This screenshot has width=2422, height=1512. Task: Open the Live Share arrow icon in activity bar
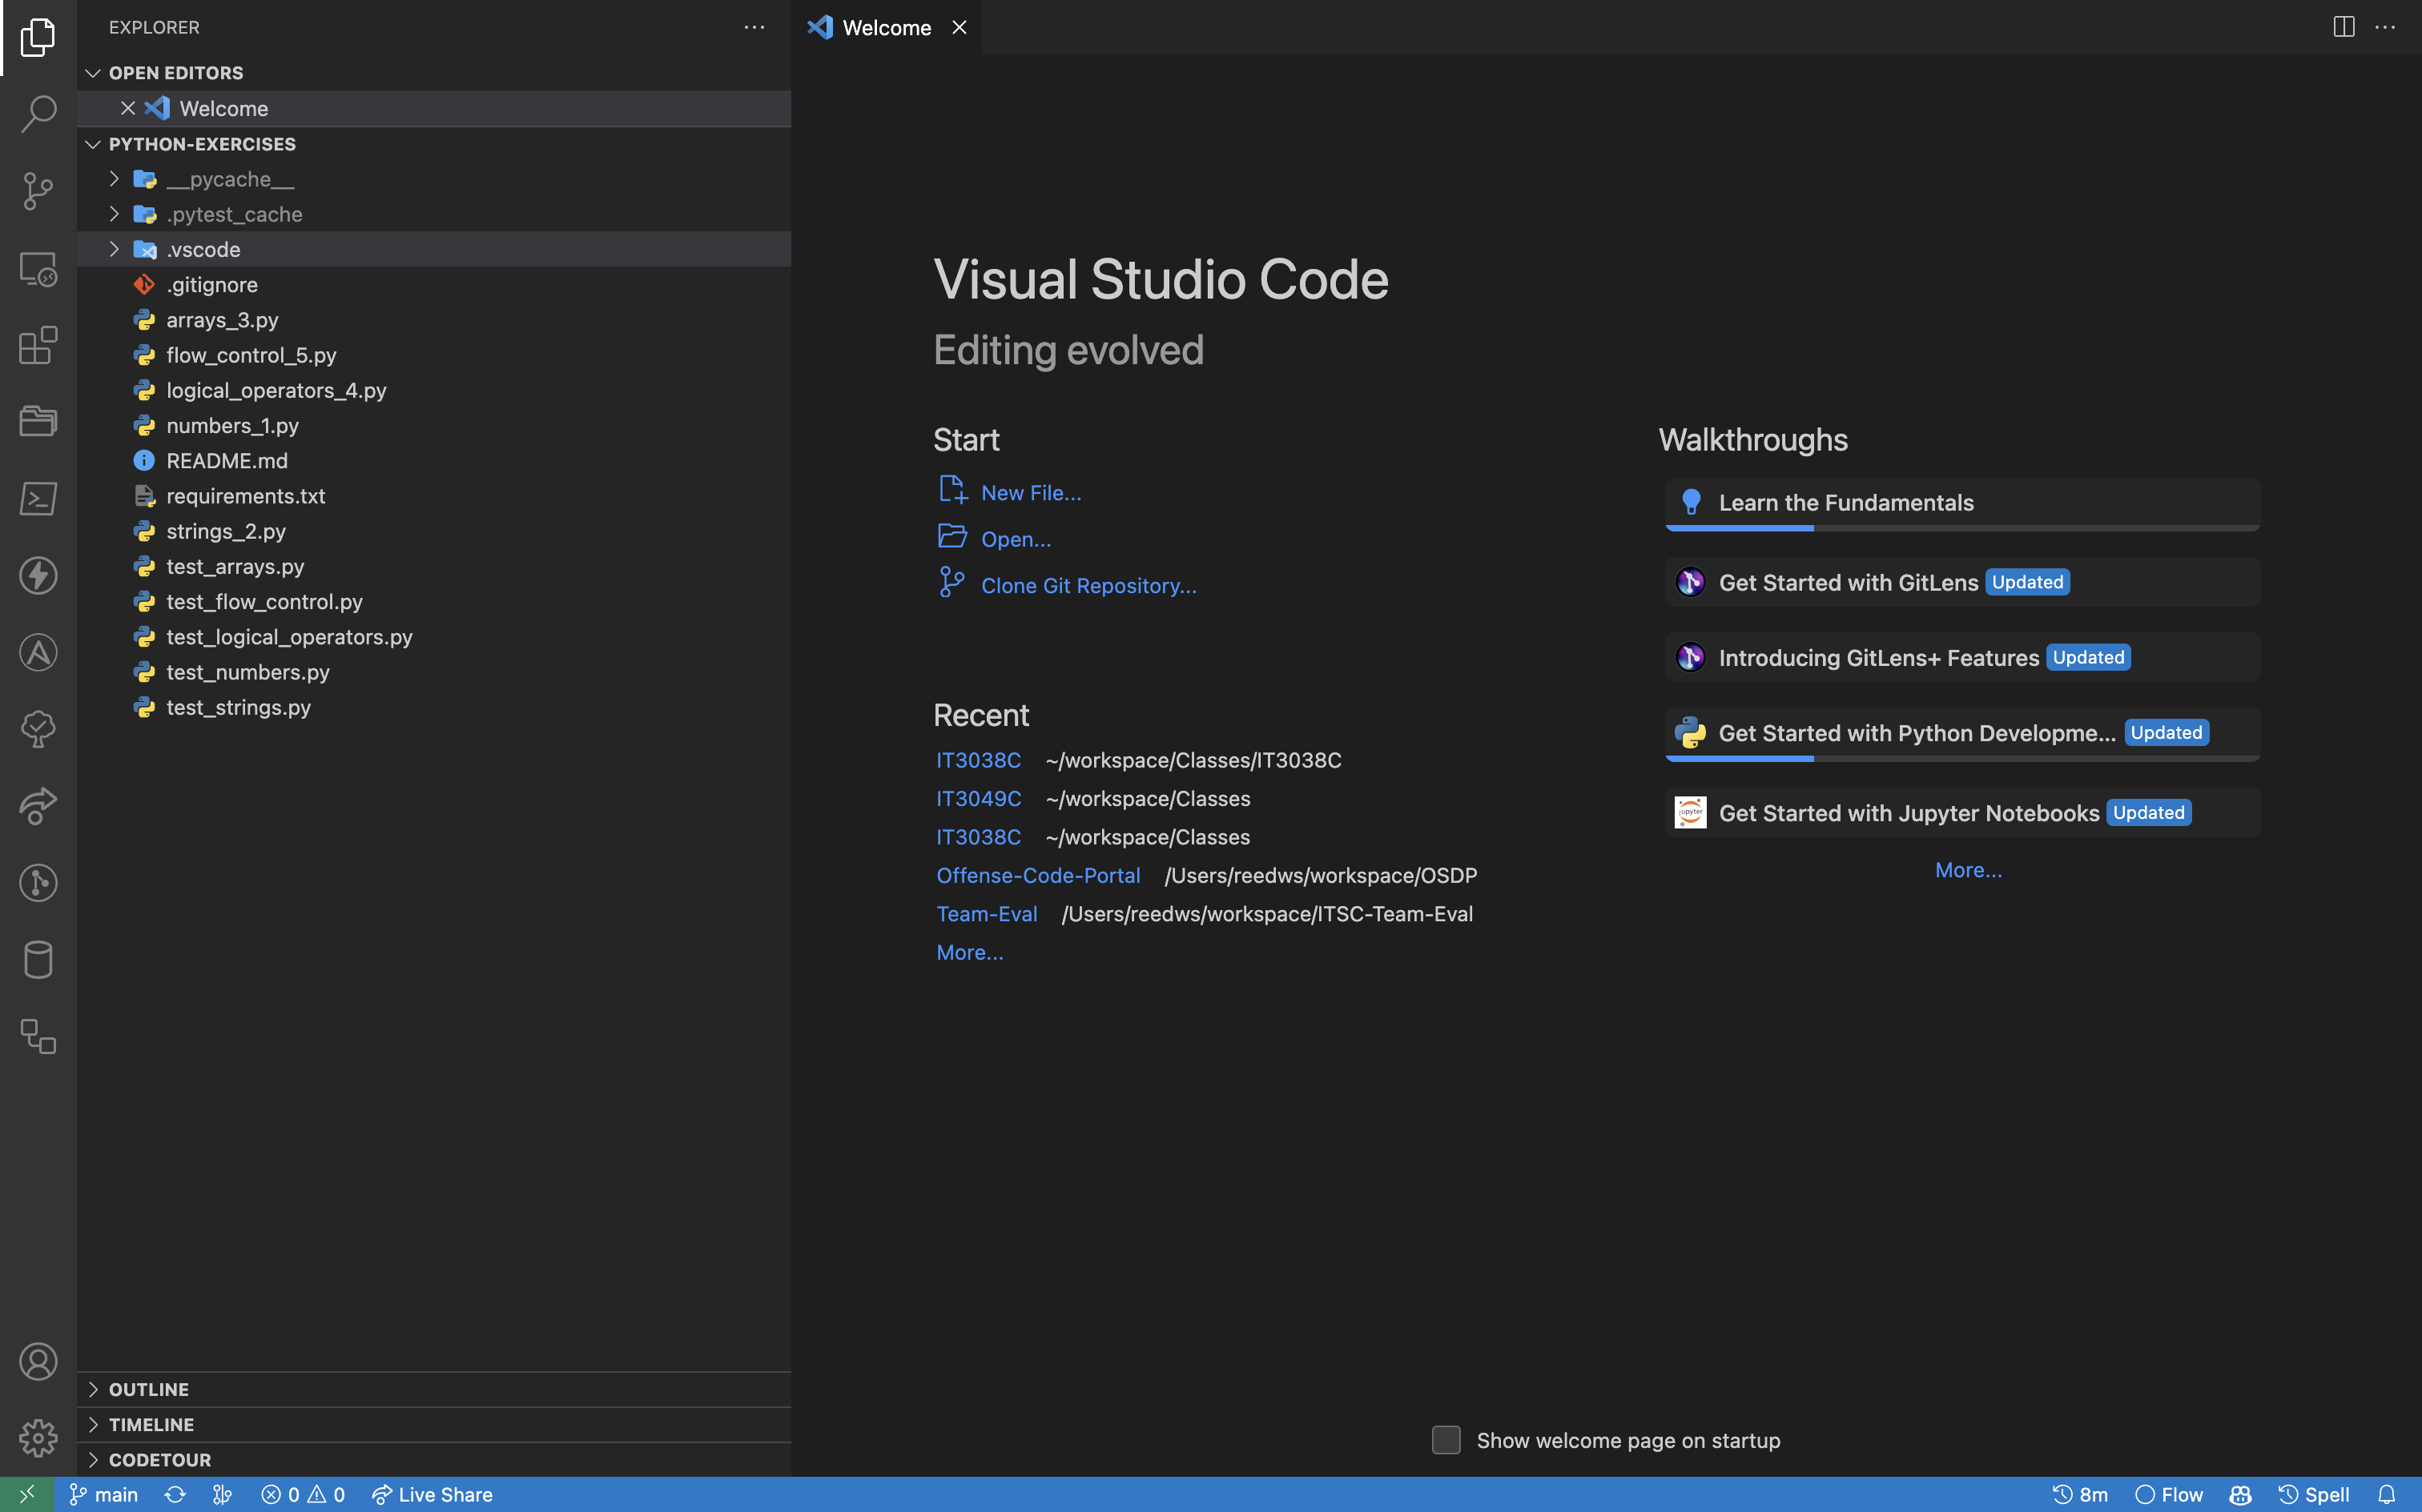(38, 806)
